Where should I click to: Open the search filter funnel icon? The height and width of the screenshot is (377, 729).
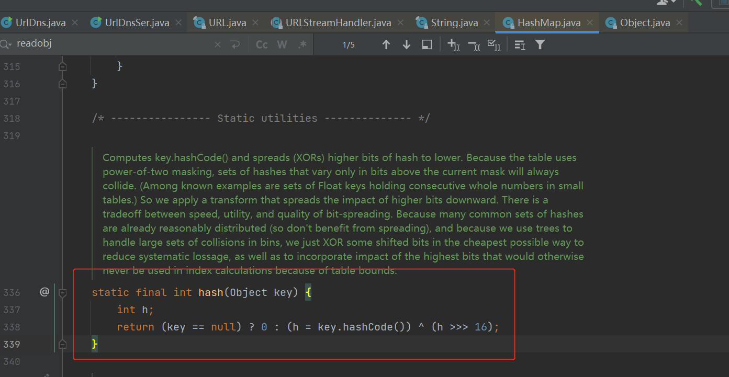click(540, 45)
